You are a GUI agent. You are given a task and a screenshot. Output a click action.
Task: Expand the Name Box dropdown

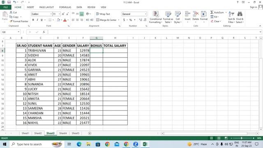click(18, 32)
